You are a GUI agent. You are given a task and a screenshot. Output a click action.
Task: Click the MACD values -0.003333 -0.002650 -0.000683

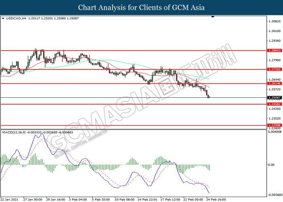(50, 133)
